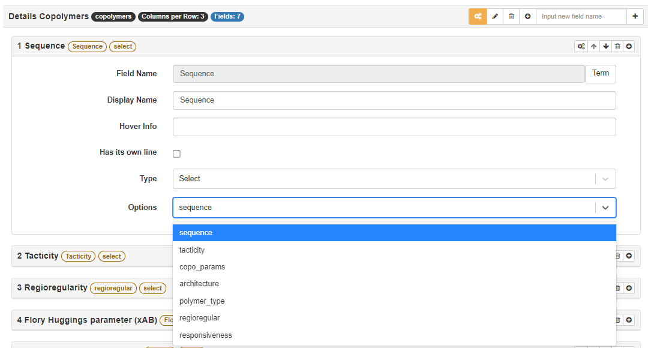Choose 'tacticity' from the Options list
Image resolution: width=648 pixels, height=348 pixels.
(x=192, y=250)
